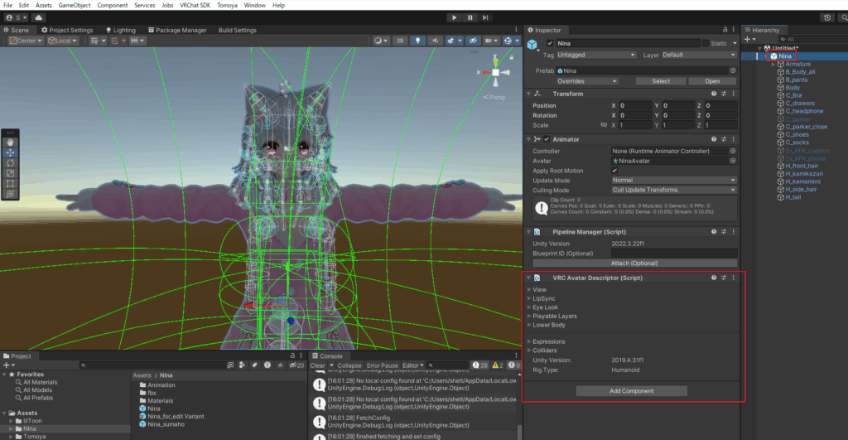Click the Add Component button
Image resolution: width=848 pixels, height=440 pixels.
click(x=631, y=390)
